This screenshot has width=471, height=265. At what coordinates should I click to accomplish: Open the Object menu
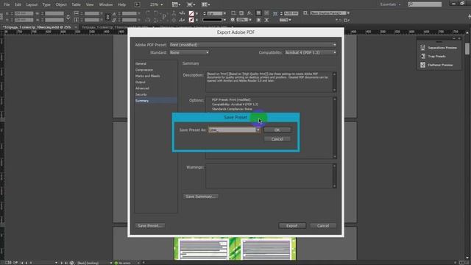click(x=61, y=4)
